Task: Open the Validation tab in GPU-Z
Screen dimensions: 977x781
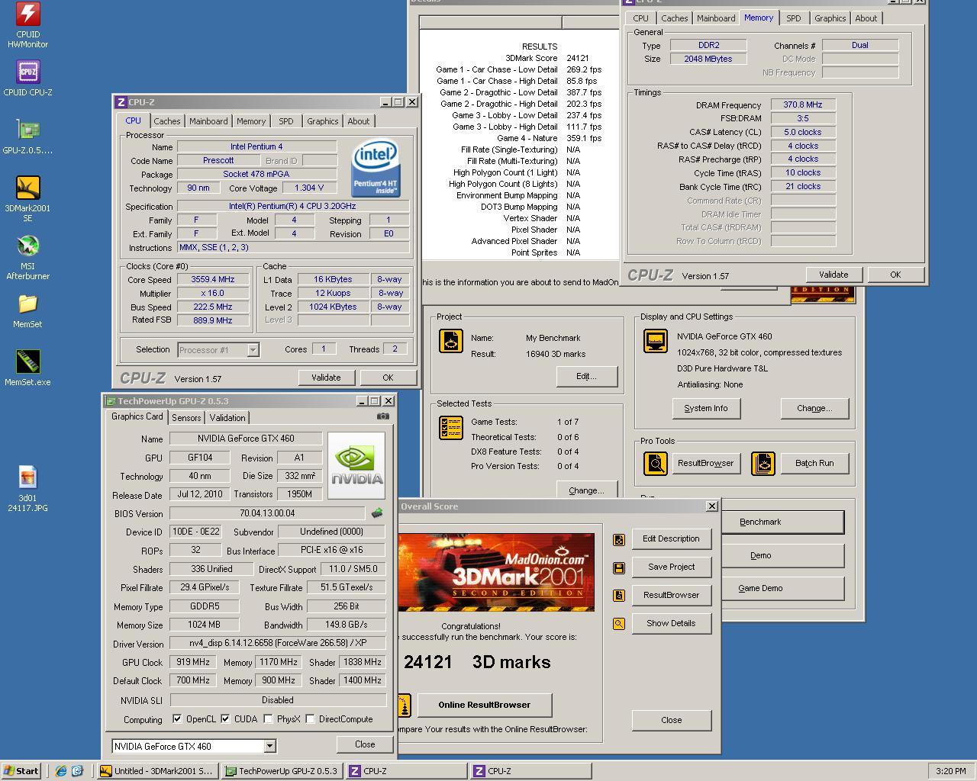Action: (227, 418)
